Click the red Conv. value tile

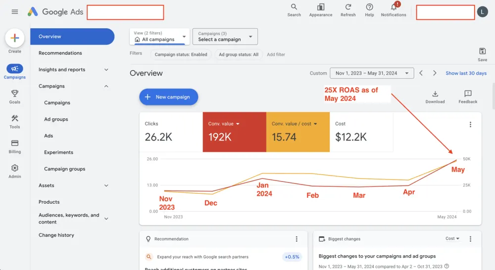click(234, 132)
